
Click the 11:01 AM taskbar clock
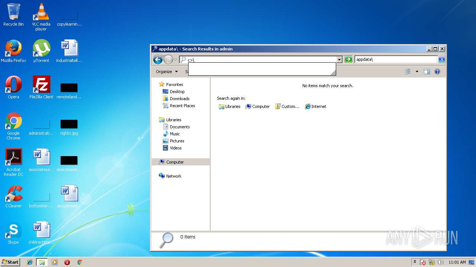point(457,262)
